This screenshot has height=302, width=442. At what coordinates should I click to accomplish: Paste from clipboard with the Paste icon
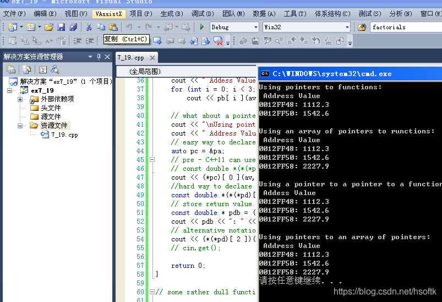coord(113,27)
